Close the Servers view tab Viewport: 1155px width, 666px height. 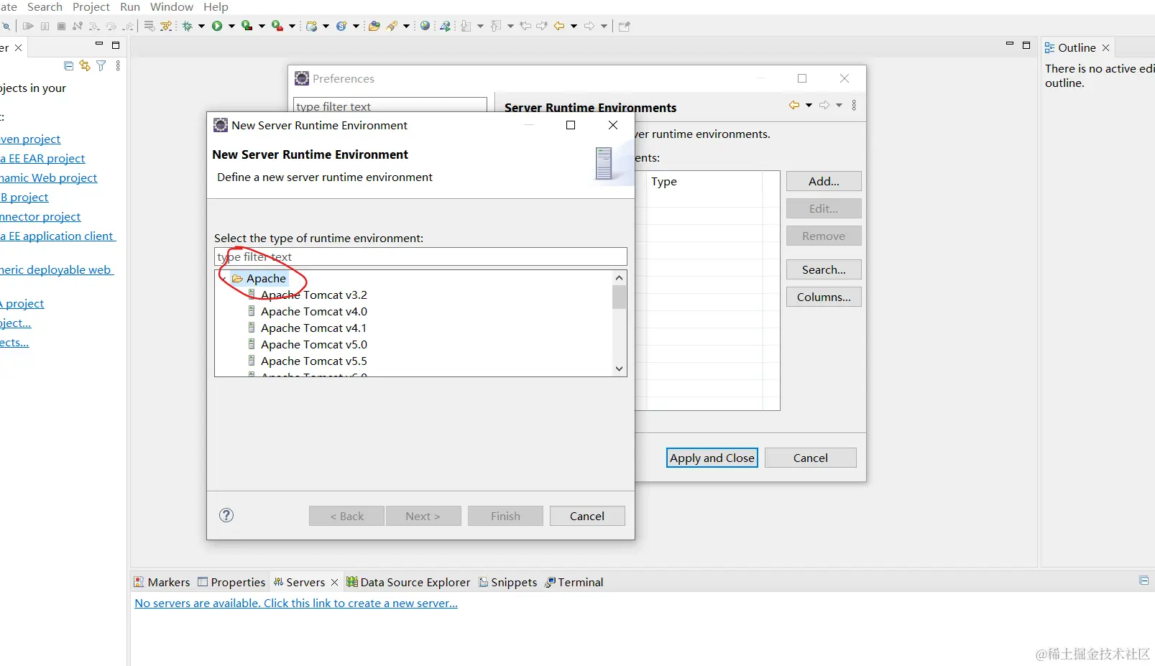(x=334, y=582)
